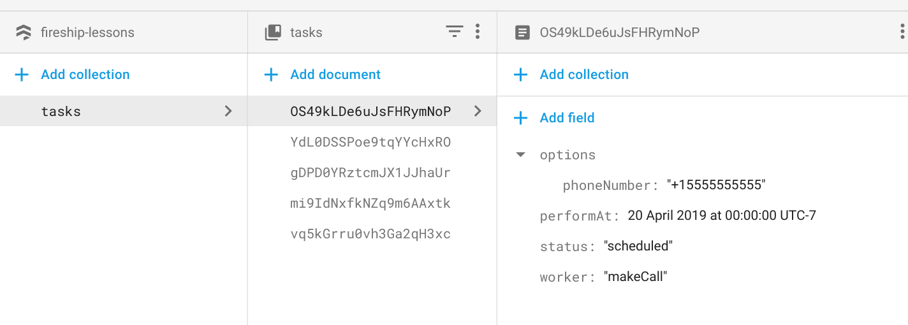The image size is (908, 325).
Task: Open document YdL0DSSPoe9tqYYcHxRO
Action: pyautogui.click(x=370, y=142)
